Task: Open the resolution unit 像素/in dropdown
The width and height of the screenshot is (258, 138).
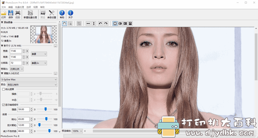Action: click(39, 63)
